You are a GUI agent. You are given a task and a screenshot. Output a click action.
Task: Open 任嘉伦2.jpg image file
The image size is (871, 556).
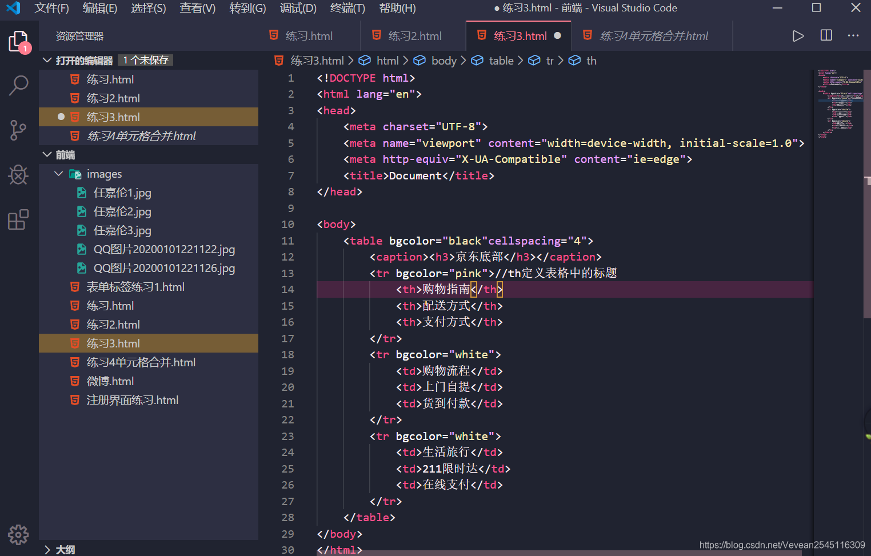149,211
